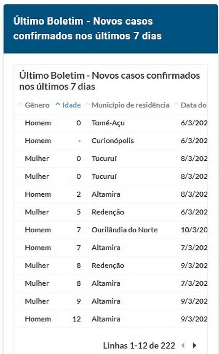Click the Redenção row with age 5
The width and height of the screenshot is (219, 354).
pyautogui.click(x=111, y=212)
